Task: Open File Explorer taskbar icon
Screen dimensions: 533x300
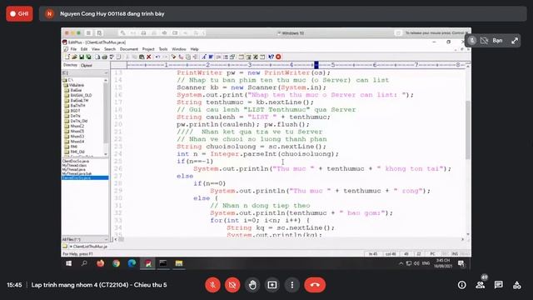Action: (x=179, y=263)
